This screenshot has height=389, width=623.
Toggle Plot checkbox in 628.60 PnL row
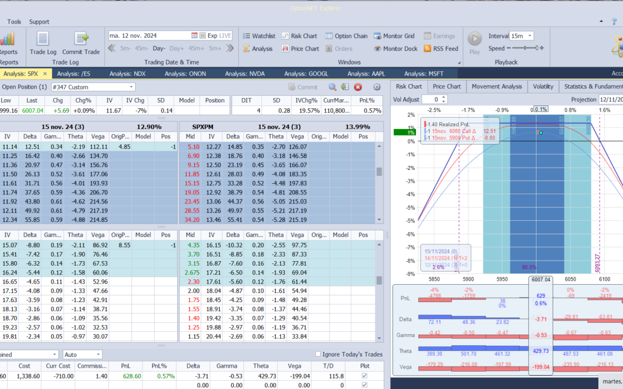(x=365, y=376)
